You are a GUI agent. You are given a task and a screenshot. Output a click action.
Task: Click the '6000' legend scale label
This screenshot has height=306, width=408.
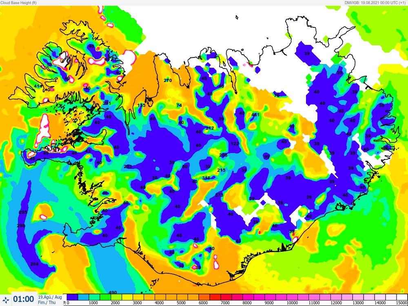coord(203,303)
